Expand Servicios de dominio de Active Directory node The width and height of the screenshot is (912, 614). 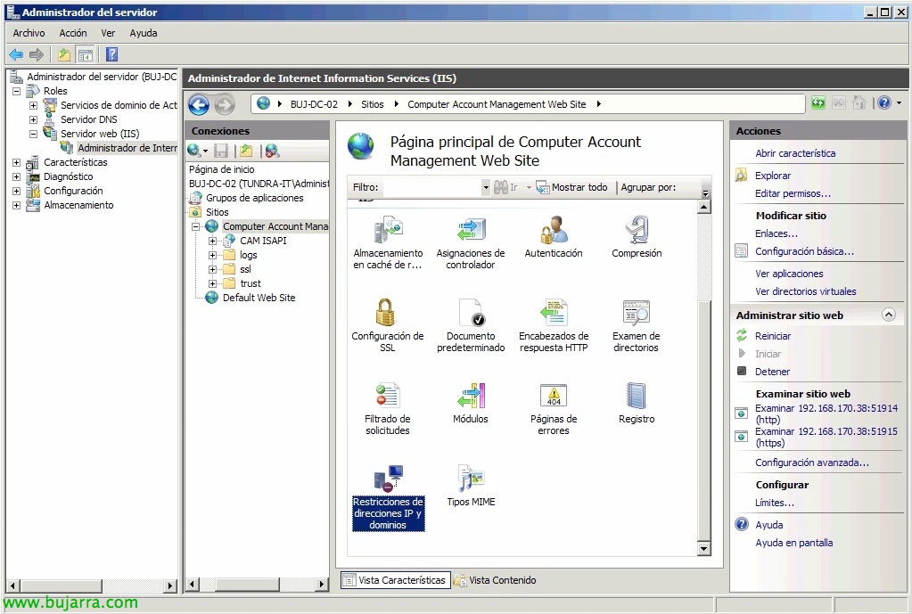click(x=34, y=105)
